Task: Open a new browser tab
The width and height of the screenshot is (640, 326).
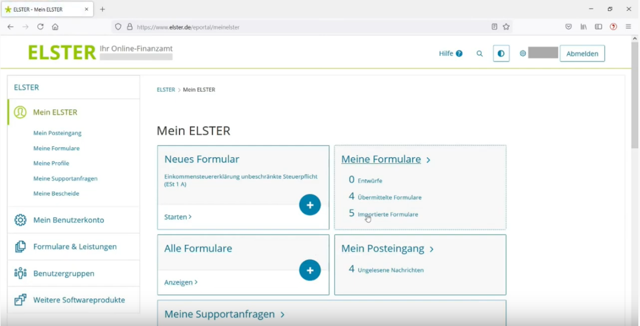Action: (x=103, y=9)
